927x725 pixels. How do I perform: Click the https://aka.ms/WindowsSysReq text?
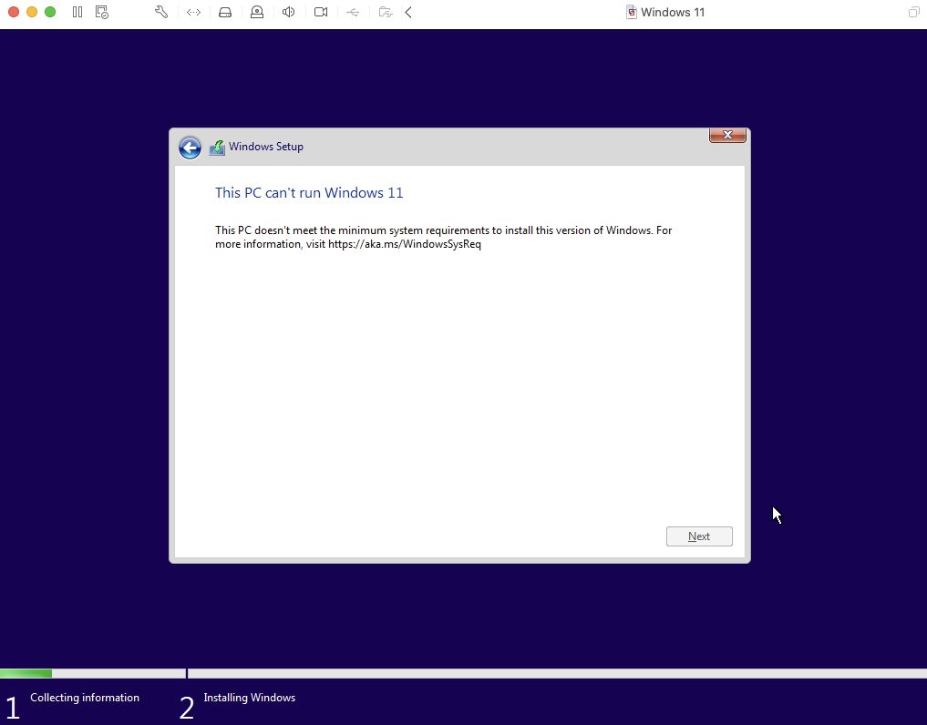click(x=405, y=244)
